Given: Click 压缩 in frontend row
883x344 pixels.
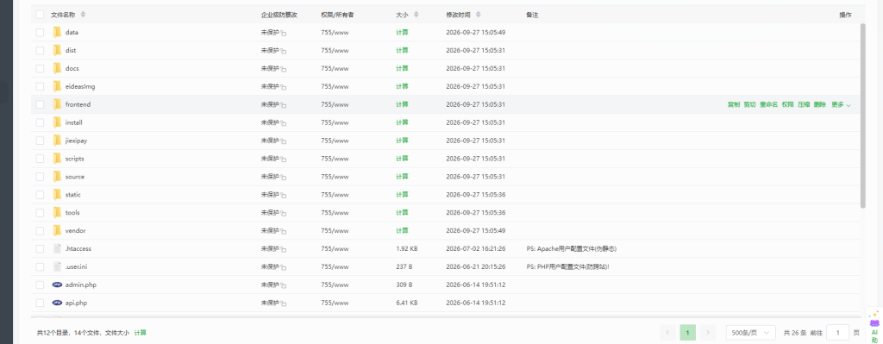Looking at the screenshot, I should [x=804, y=104].
